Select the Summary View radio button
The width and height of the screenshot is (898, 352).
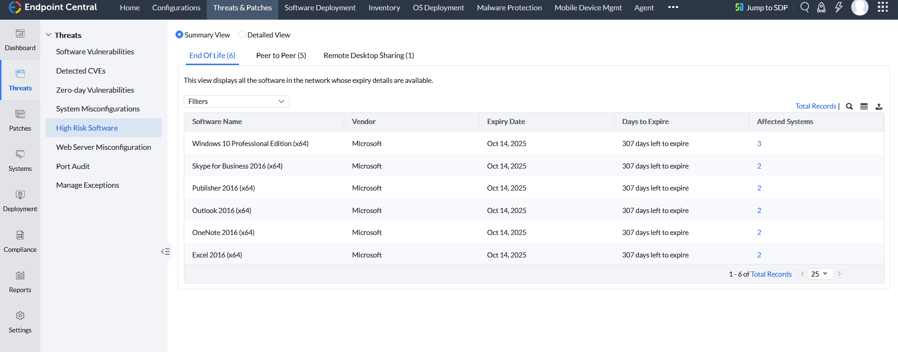pos(179,35)
